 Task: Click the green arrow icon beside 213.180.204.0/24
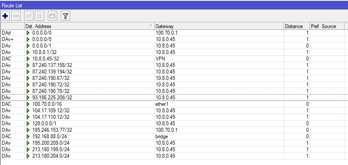(x=28, y=156)
